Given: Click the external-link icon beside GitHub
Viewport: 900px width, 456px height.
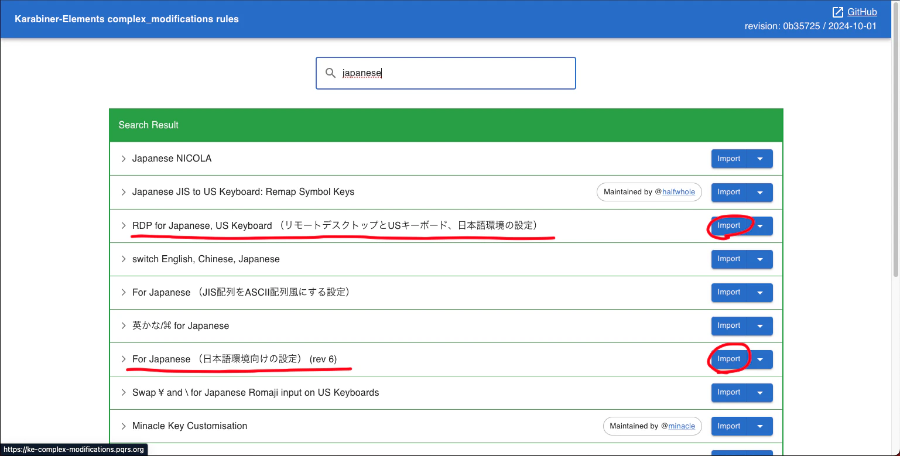Looking at the screenshot, I should (837, 12).
